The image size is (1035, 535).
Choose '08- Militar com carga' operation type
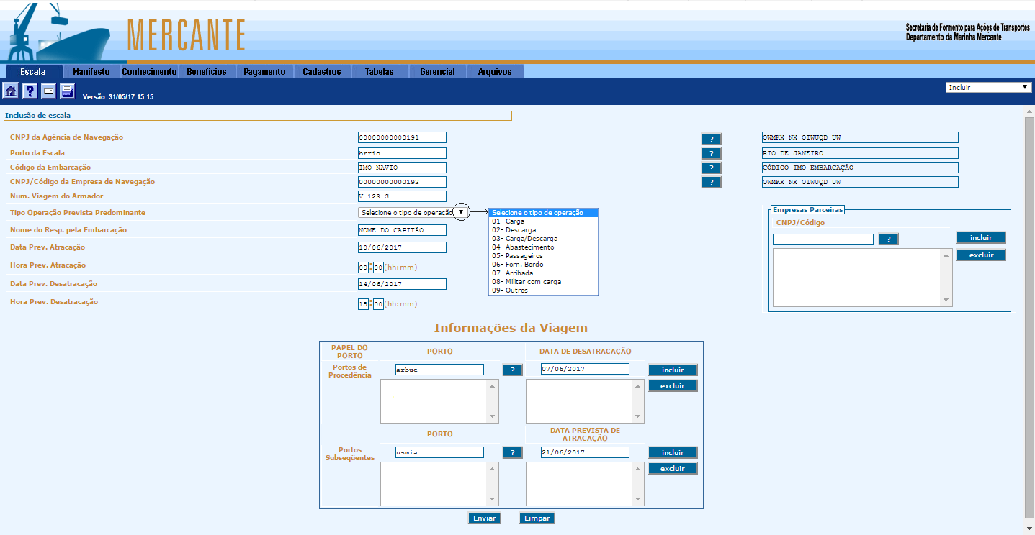point(543,282)
